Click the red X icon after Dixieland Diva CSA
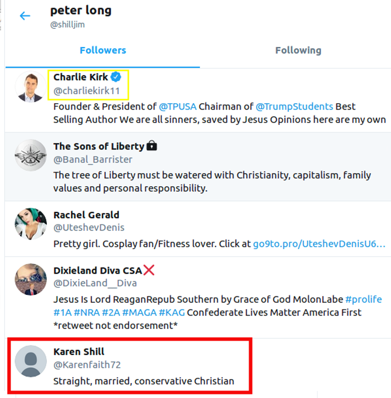Image resolution: width=391 pixels, height=398 pixels. tap(149, 270)
